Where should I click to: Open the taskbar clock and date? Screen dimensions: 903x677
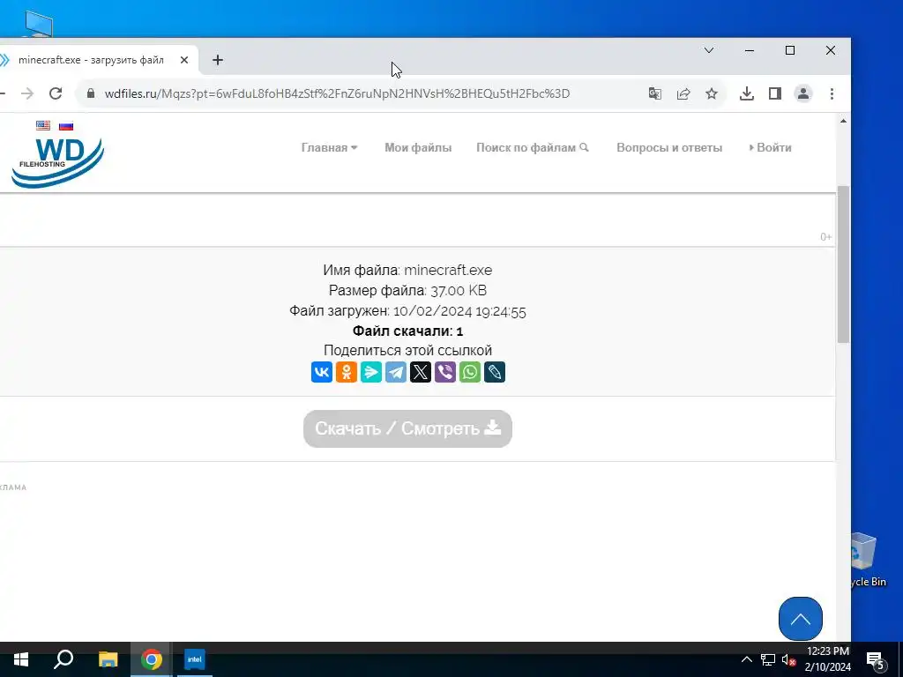[x=828, y=659]
